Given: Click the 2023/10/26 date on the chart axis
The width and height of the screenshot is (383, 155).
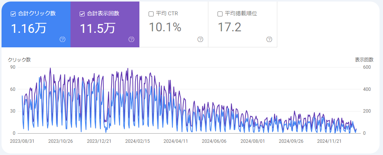Looking at the screenshot, I should click(61, 141).
